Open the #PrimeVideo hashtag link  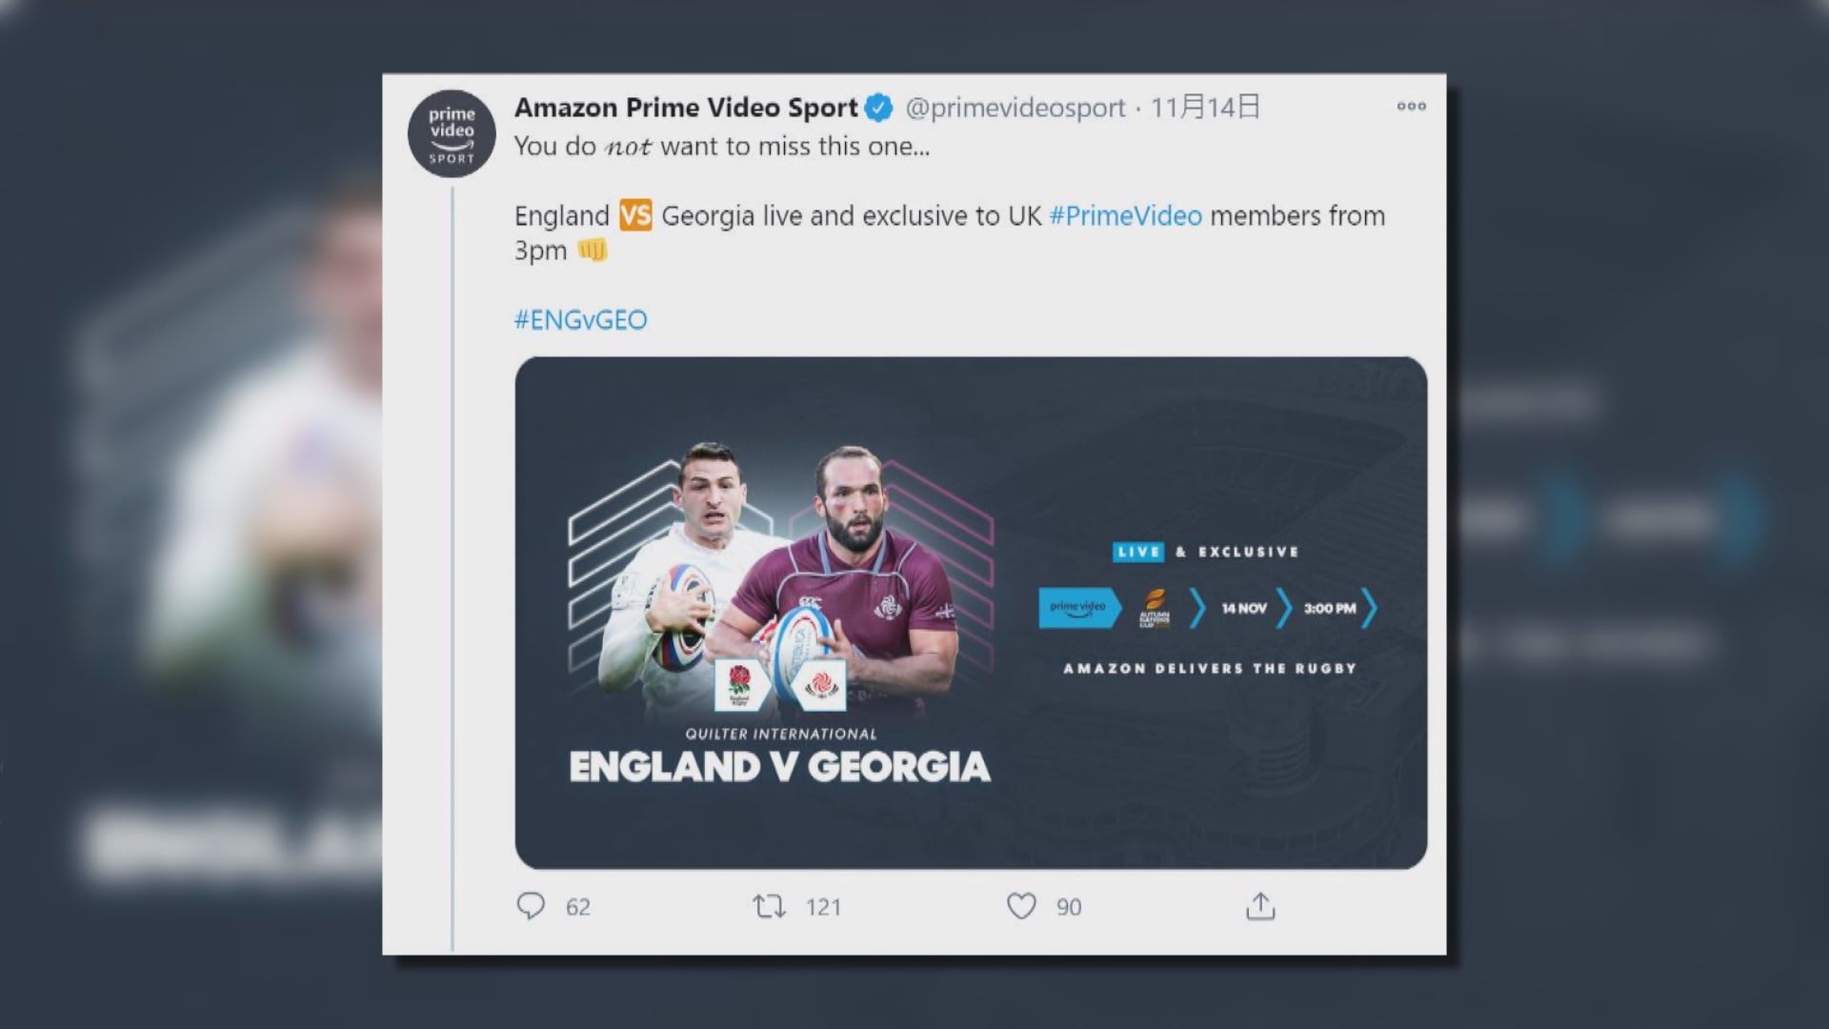(1125, 216)
